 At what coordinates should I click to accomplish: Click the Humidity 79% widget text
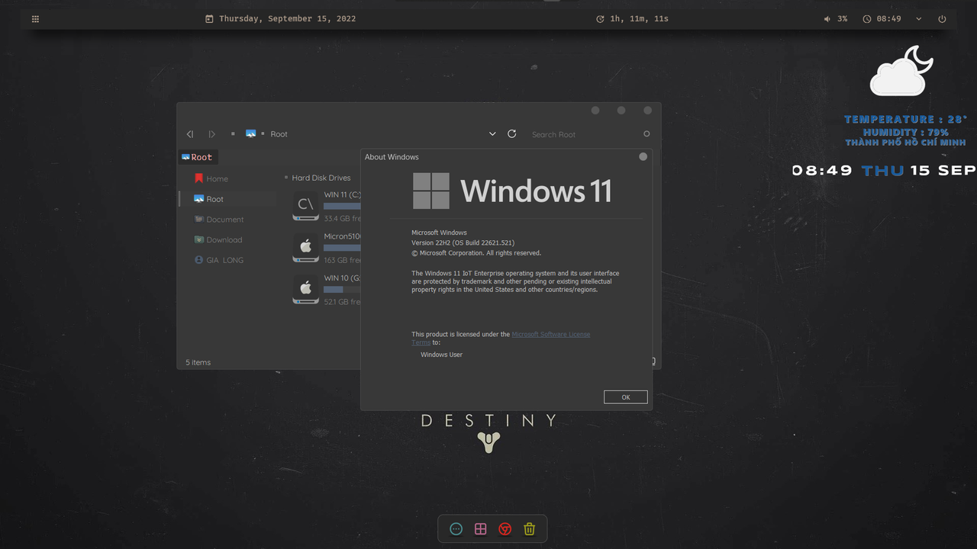(906, 132)
